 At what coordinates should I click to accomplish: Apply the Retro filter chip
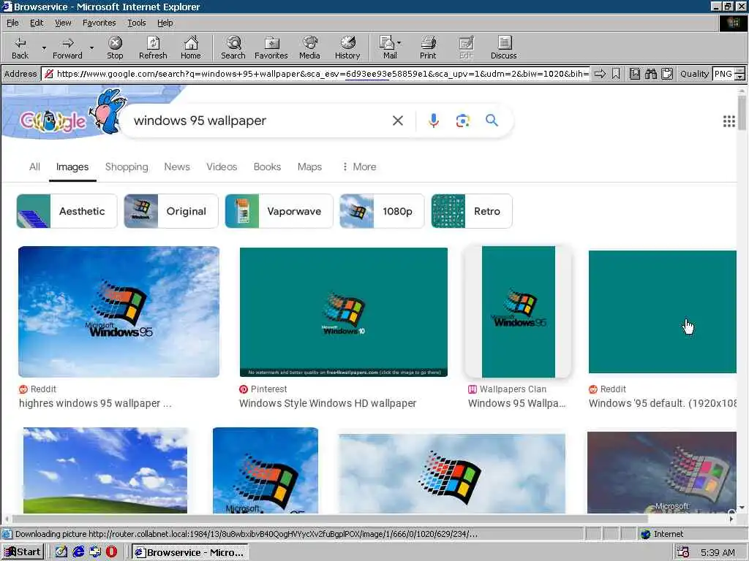(x=472, y=211)
